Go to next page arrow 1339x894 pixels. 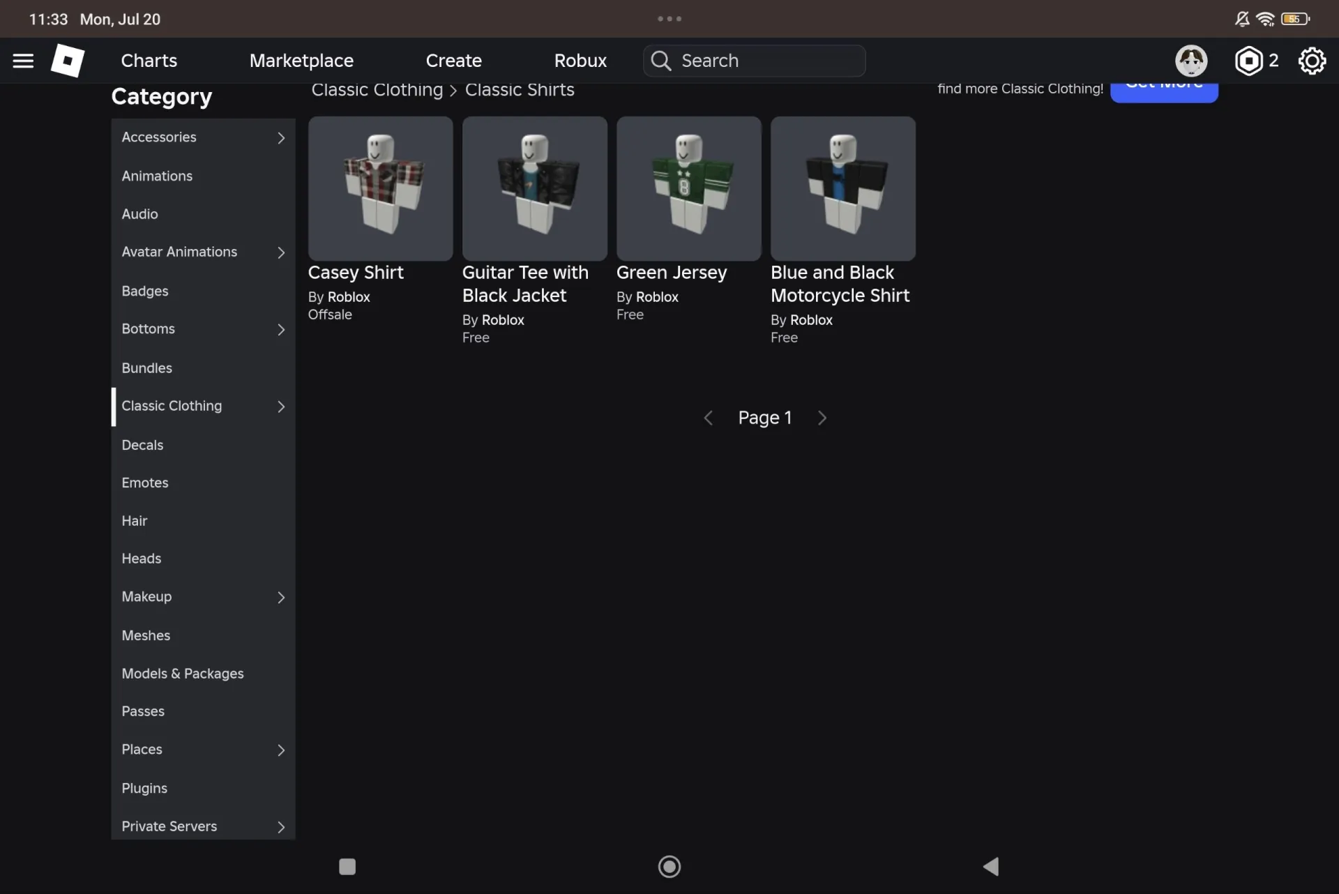822,418
